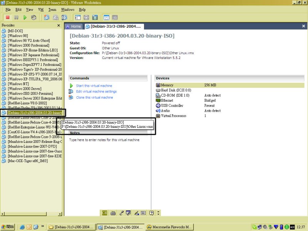The image size is (308, 231).
Task: Select [Mac-OSX-Tiger-x86_IMG] favorite
Action: point(28,161)
